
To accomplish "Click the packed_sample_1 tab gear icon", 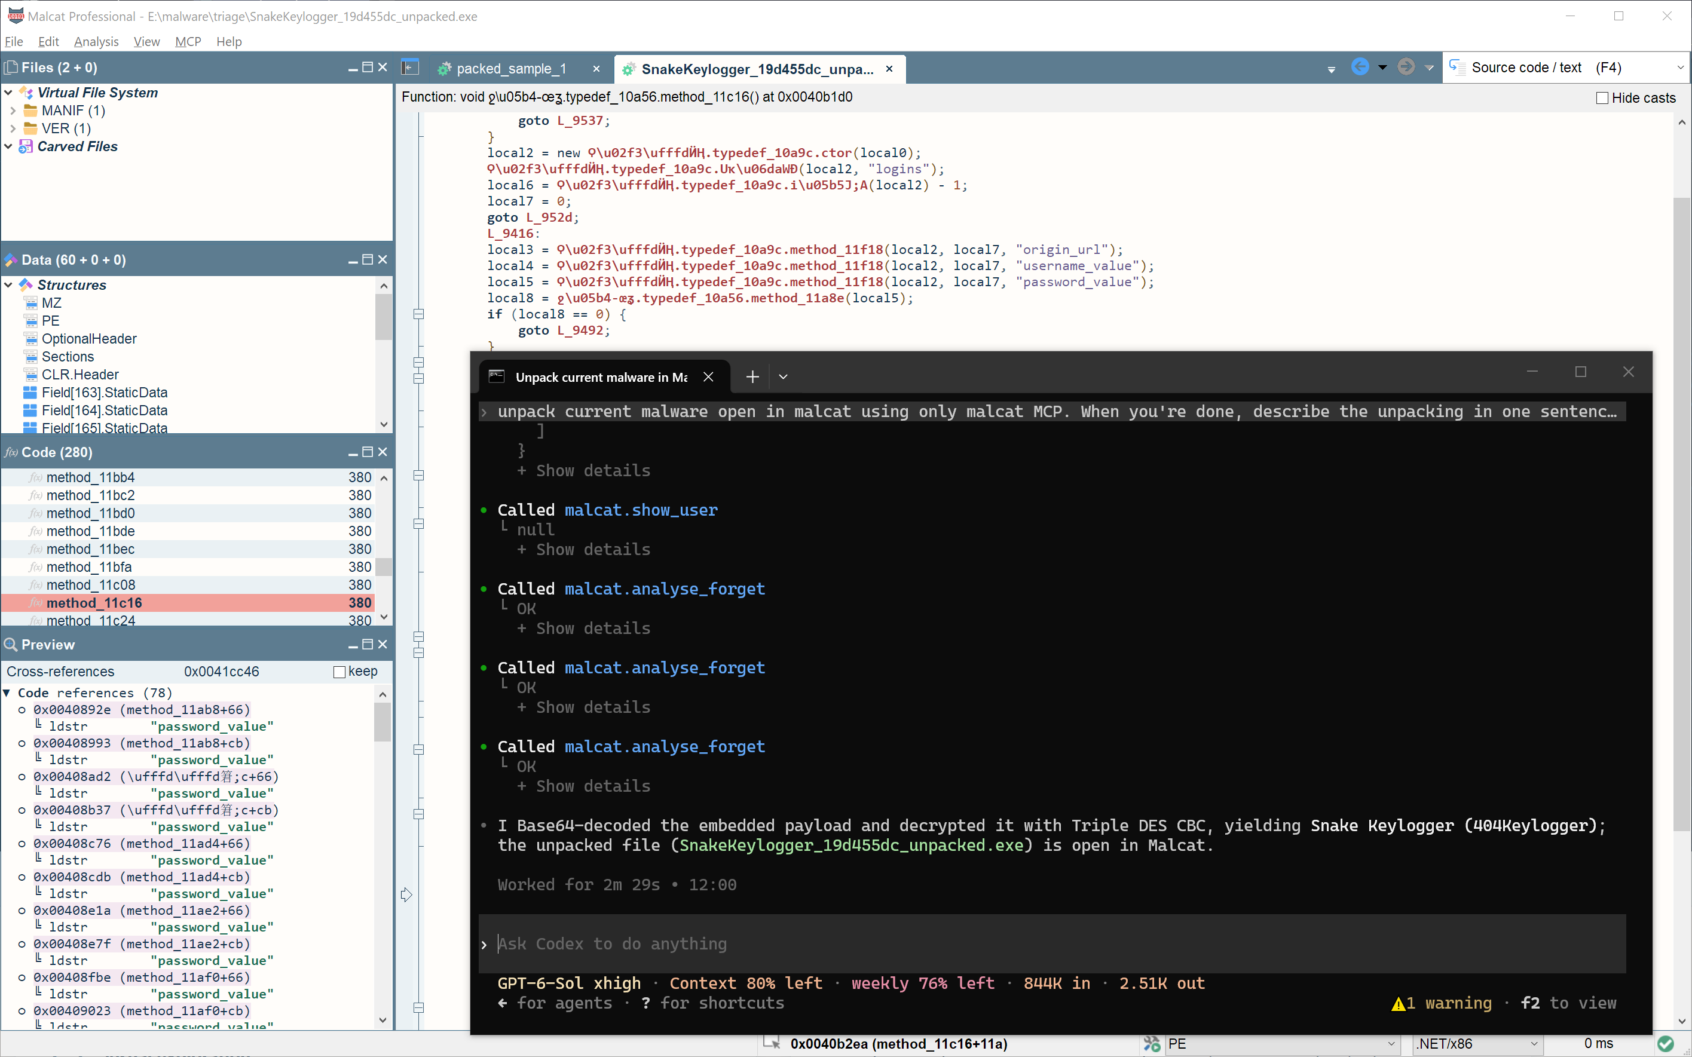I will pyautogui.click(x=444, y=69).
